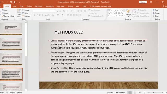167x94 pixels.
Task: Select the right arrow shape
Action: 116,13
